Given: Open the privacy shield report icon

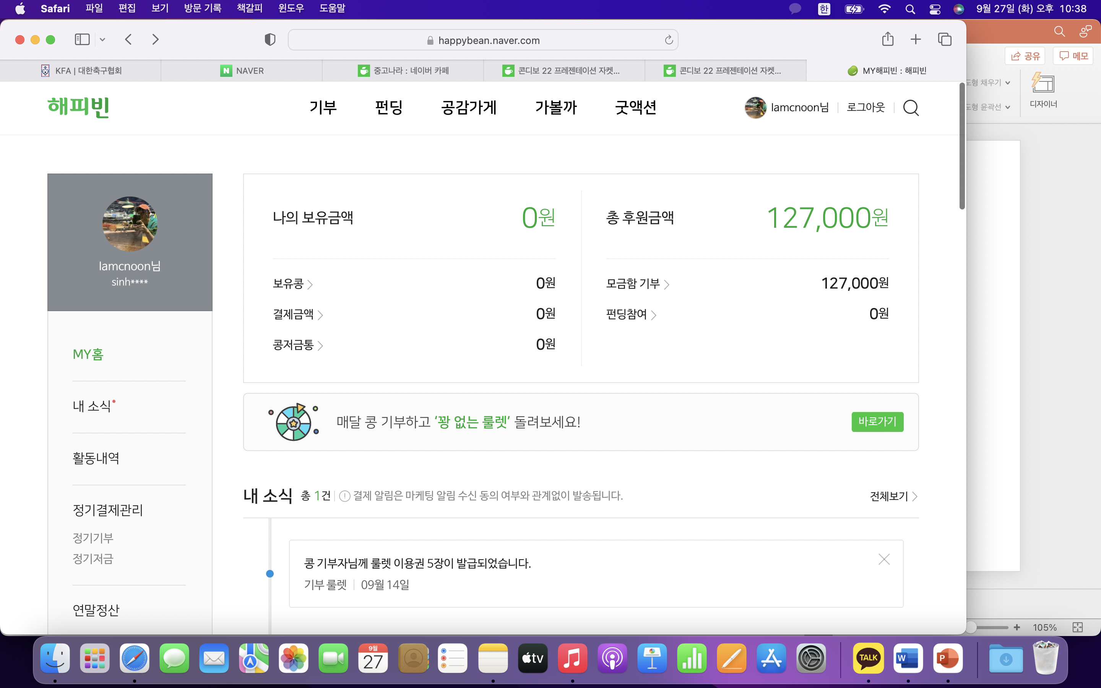Looking at the screenshot, I should [270, 40].
